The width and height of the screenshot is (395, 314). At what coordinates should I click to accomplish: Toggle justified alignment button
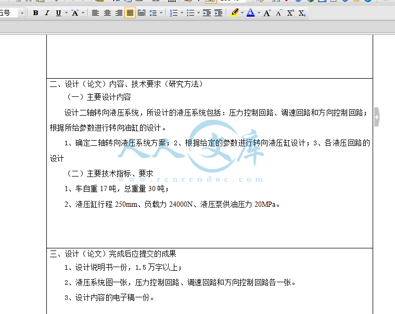point(130,13)
